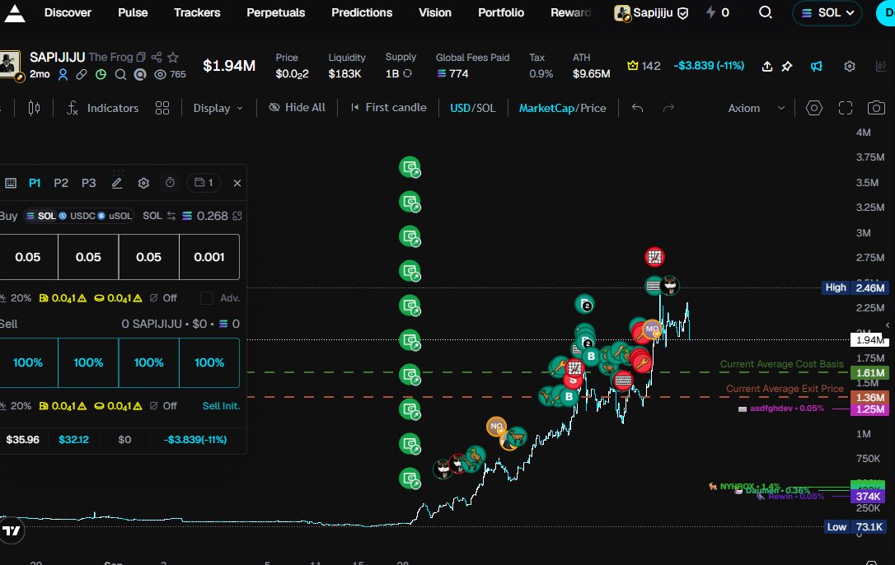Image resolution: width=895 pixels, height=565 pixels.
Task: Click the pill link icon under token name
Action: tap(82, 74)
